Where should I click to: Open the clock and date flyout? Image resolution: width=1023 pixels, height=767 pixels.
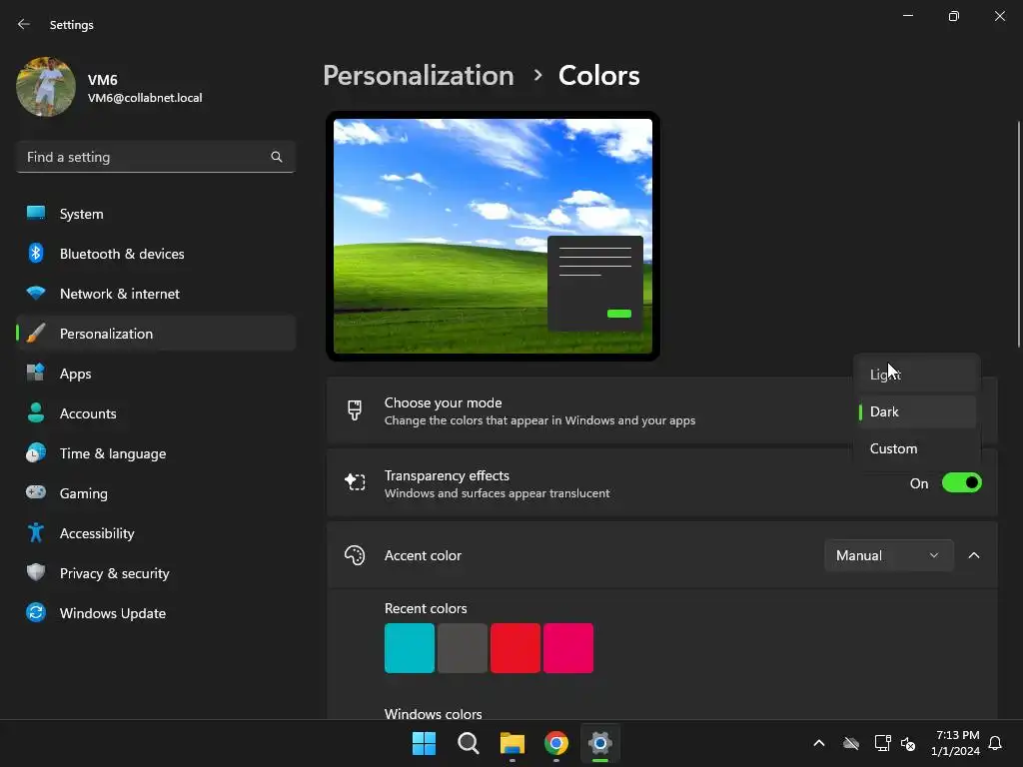956,743
